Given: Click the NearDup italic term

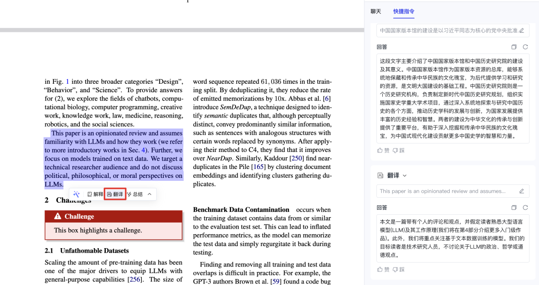Looking at the screenshot, I should pyautogui.click(x=219, y=158).
